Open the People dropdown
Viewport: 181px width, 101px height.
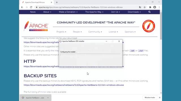tap(77, 32)
